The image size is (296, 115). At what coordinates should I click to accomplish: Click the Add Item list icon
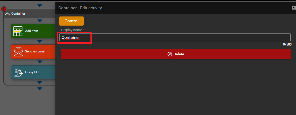click(18, 31)
